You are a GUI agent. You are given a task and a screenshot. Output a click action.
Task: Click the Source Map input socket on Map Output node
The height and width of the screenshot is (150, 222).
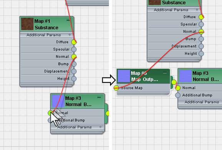click(x=116, y=88)
